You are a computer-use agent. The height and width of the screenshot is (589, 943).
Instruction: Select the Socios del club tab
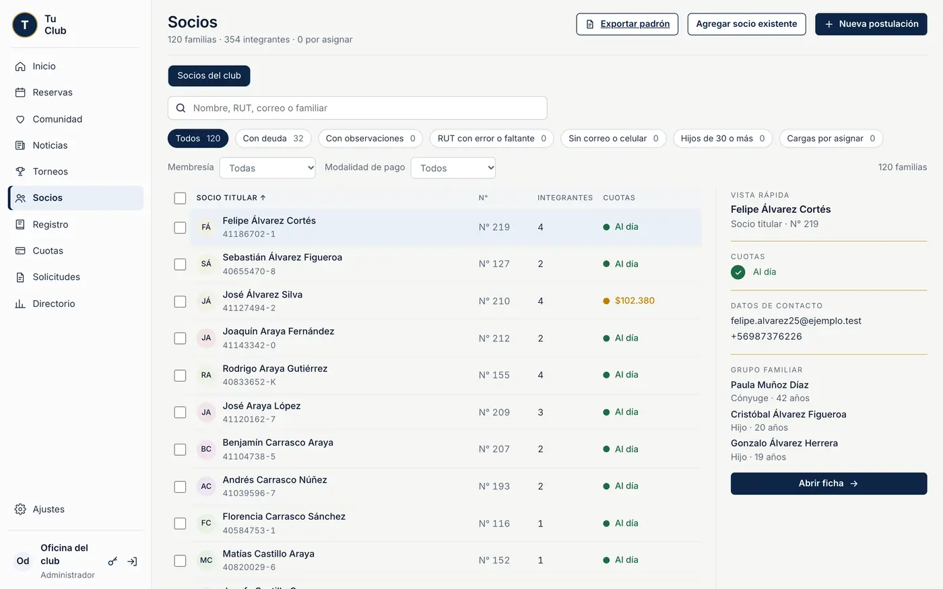(209, 75)
